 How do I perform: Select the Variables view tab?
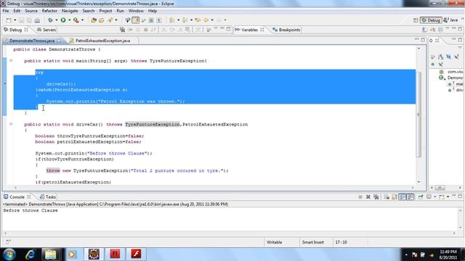pos(249,30)
